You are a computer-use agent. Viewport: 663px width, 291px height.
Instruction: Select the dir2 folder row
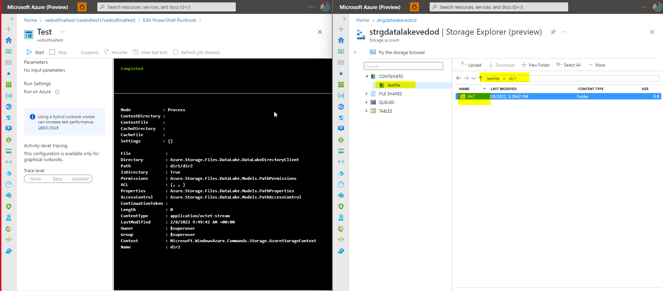(558, 97)
